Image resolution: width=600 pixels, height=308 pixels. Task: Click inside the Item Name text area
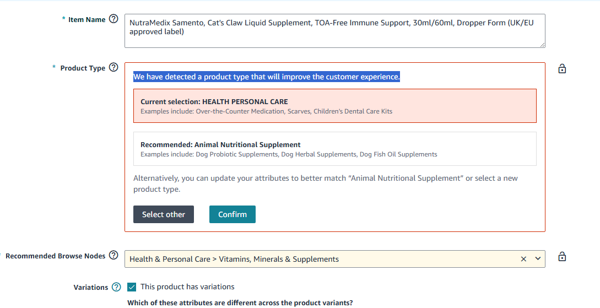[335, 31]
